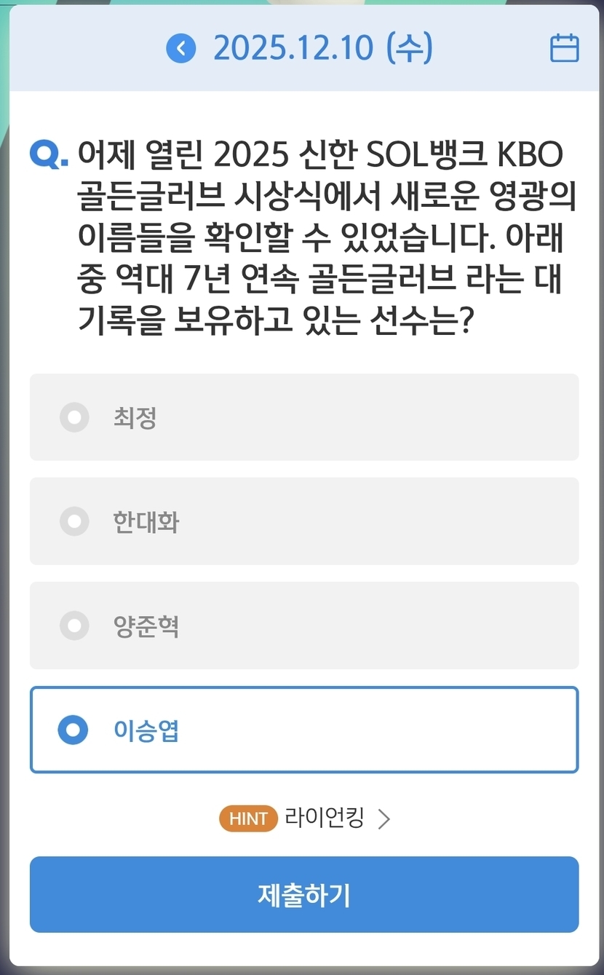Click the quiz question text
This screenshot has height=975, width=604.
click(x=320, y=238)
